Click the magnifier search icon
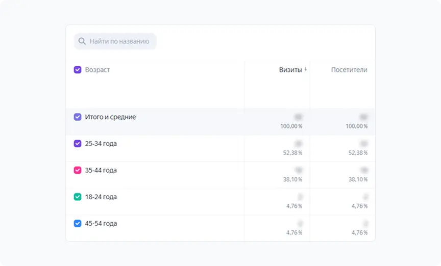Screen dimensions: 441x266 click(82, 41)
